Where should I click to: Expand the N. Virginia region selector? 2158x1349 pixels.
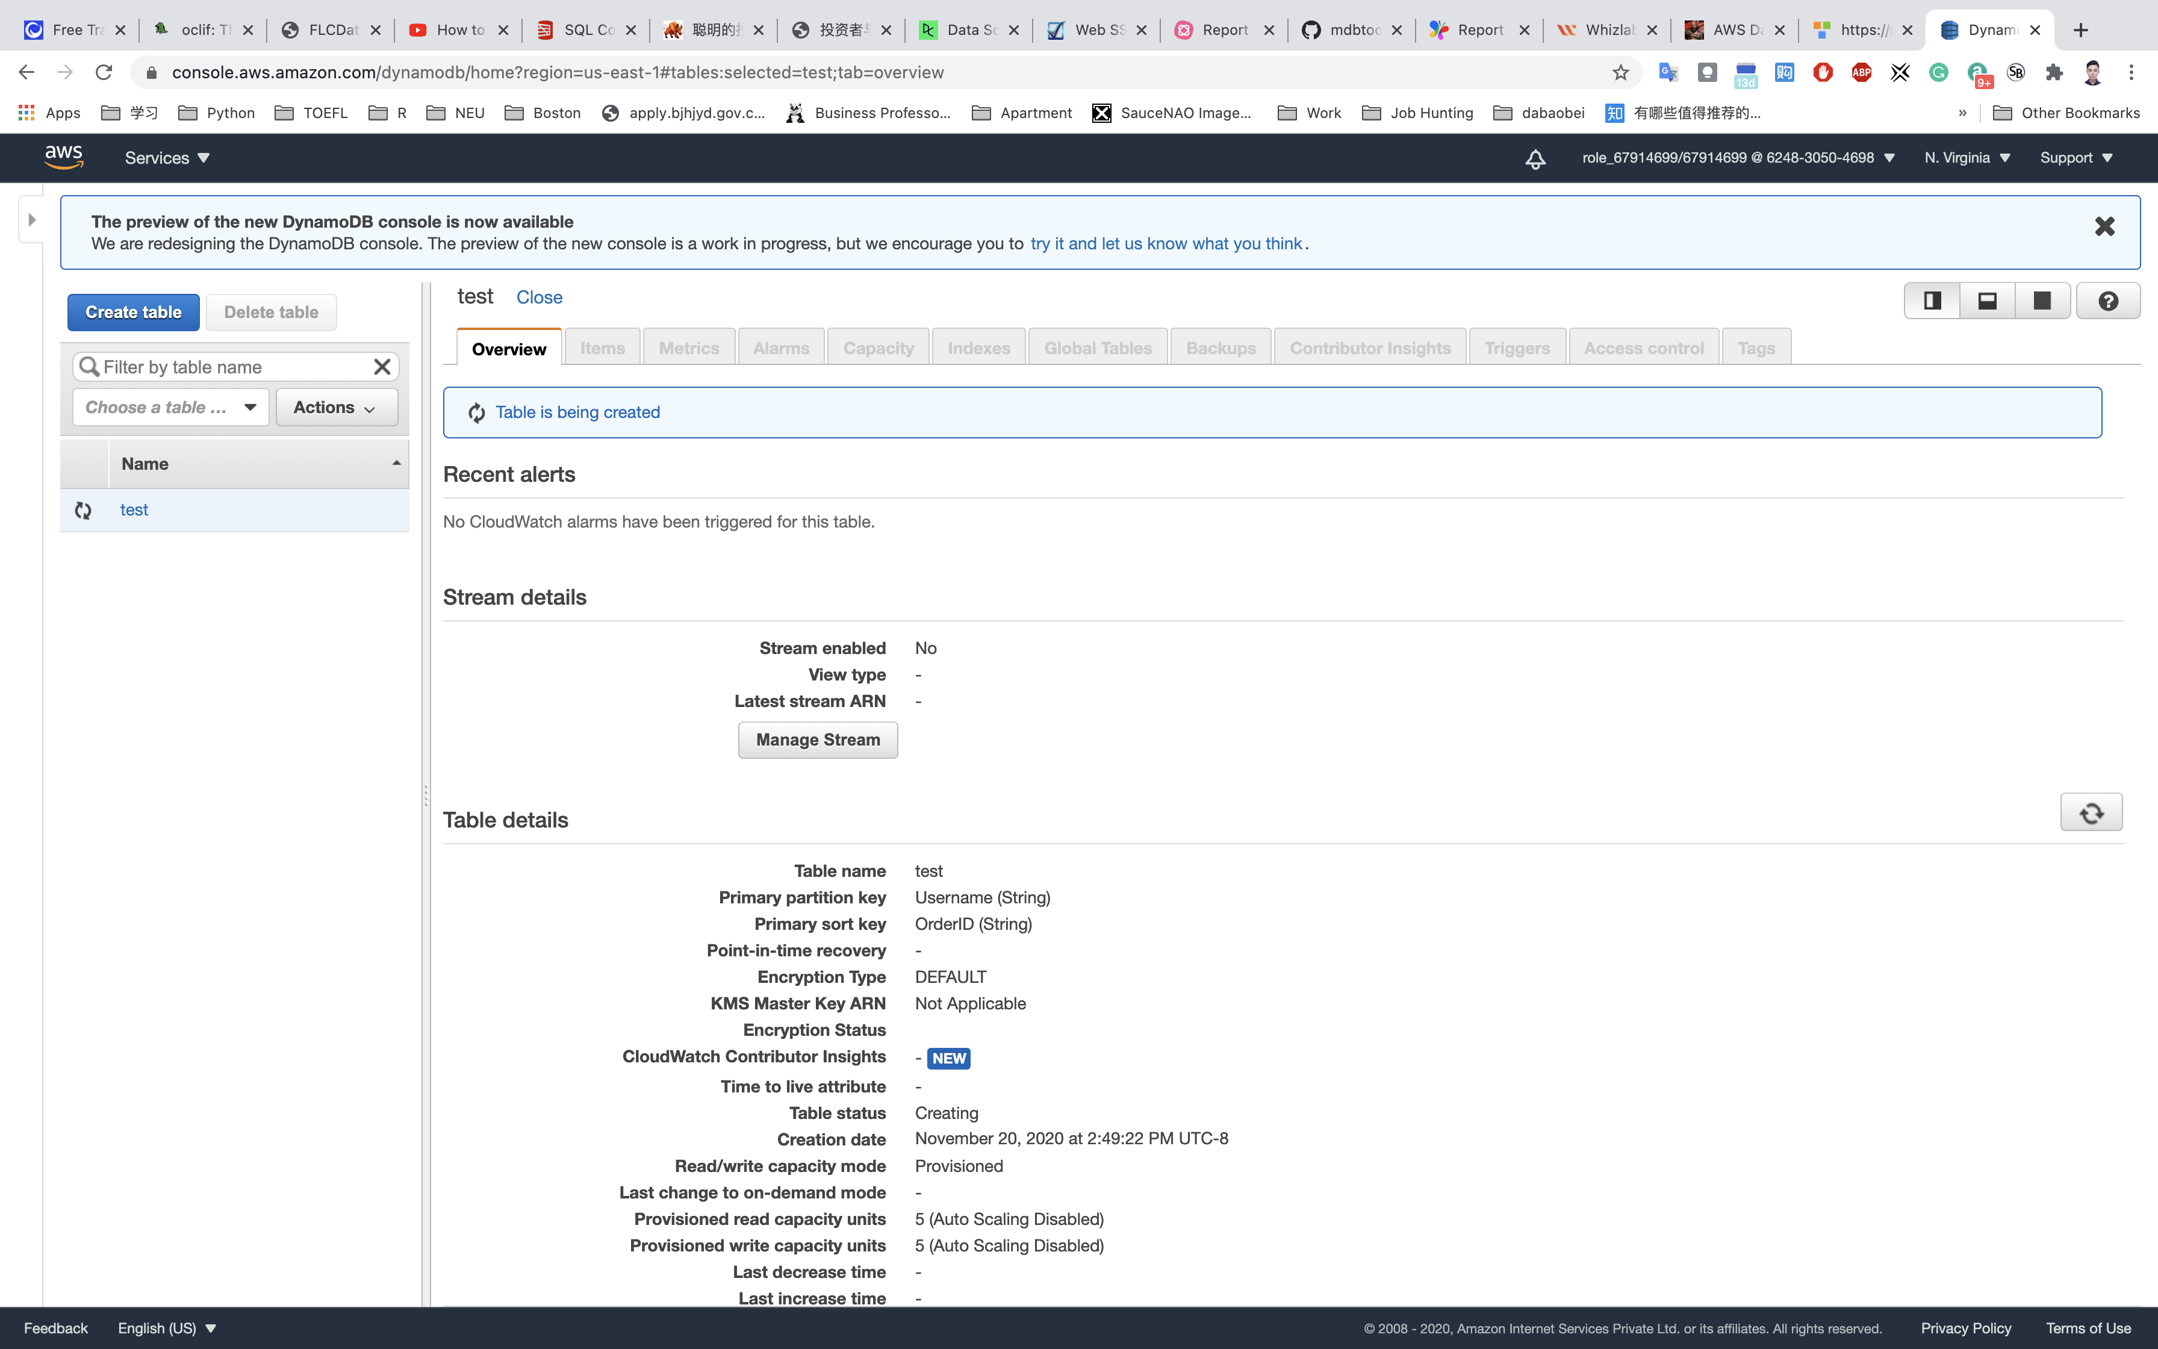pos(1967,158)
